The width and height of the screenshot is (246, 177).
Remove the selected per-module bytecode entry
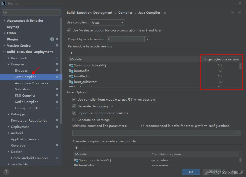[78, 53]
